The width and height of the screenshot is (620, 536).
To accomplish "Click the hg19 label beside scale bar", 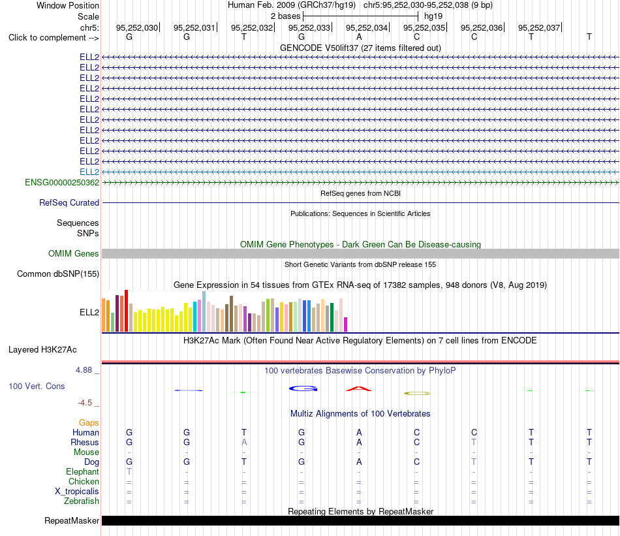I will point(433,16).
